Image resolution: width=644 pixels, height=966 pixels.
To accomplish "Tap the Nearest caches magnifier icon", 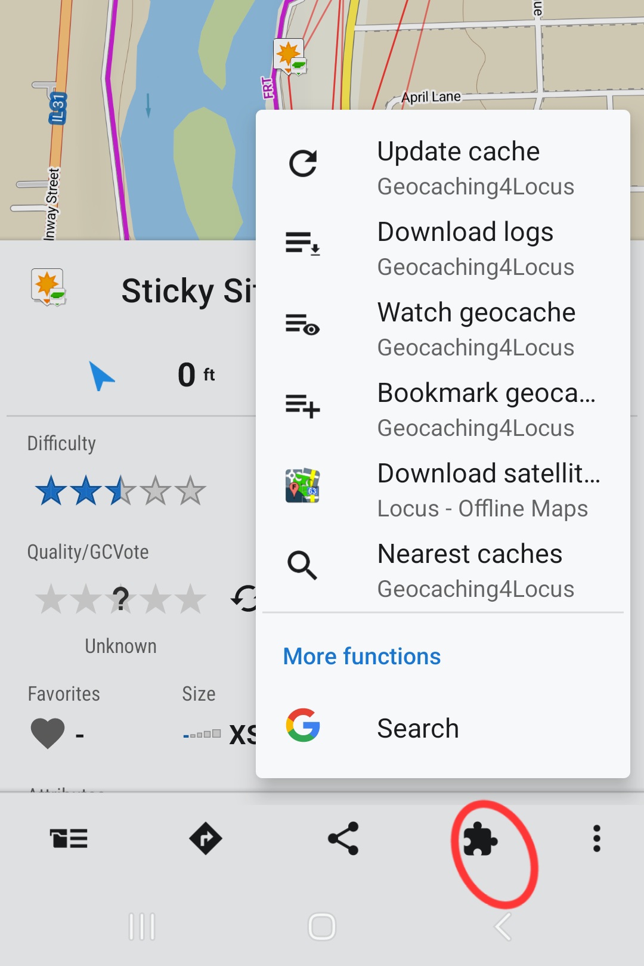I will click(x=303, y=565).
